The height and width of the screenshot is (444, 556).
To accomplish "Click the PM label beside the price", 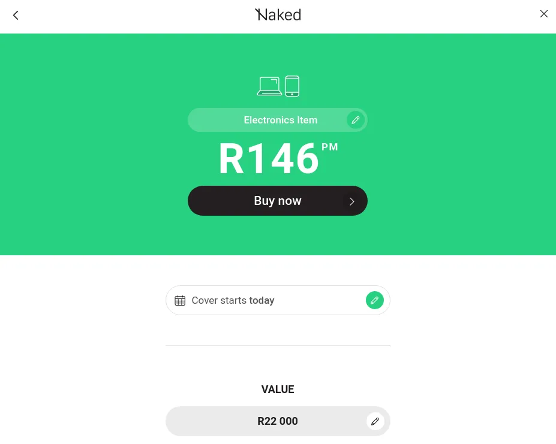I will pyautogui.click(x=330, y=147).
